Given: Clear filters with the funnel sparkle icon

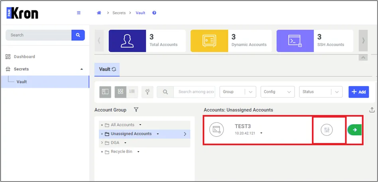Looking at the screenshot, I should tap(148, 92).
